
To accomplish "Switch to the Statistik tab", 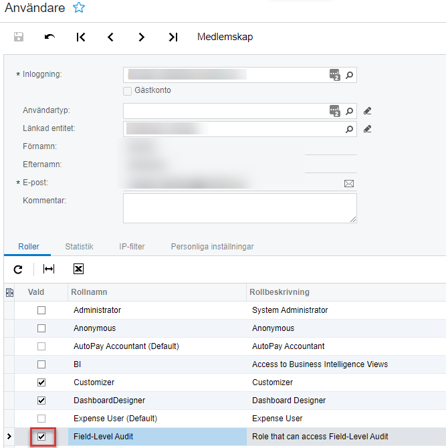I will (x=79, y=247).
